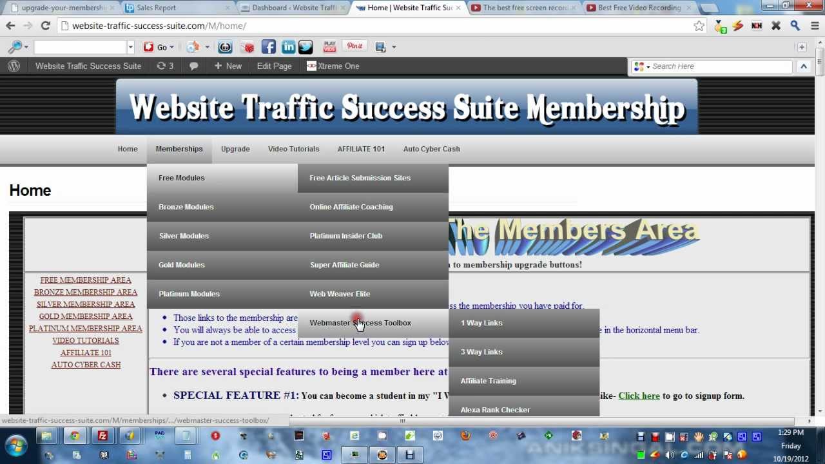This screenshot has width=825, height=464.
Task: Click the WordPress logo in admin bar
Action: click(14, 66)
